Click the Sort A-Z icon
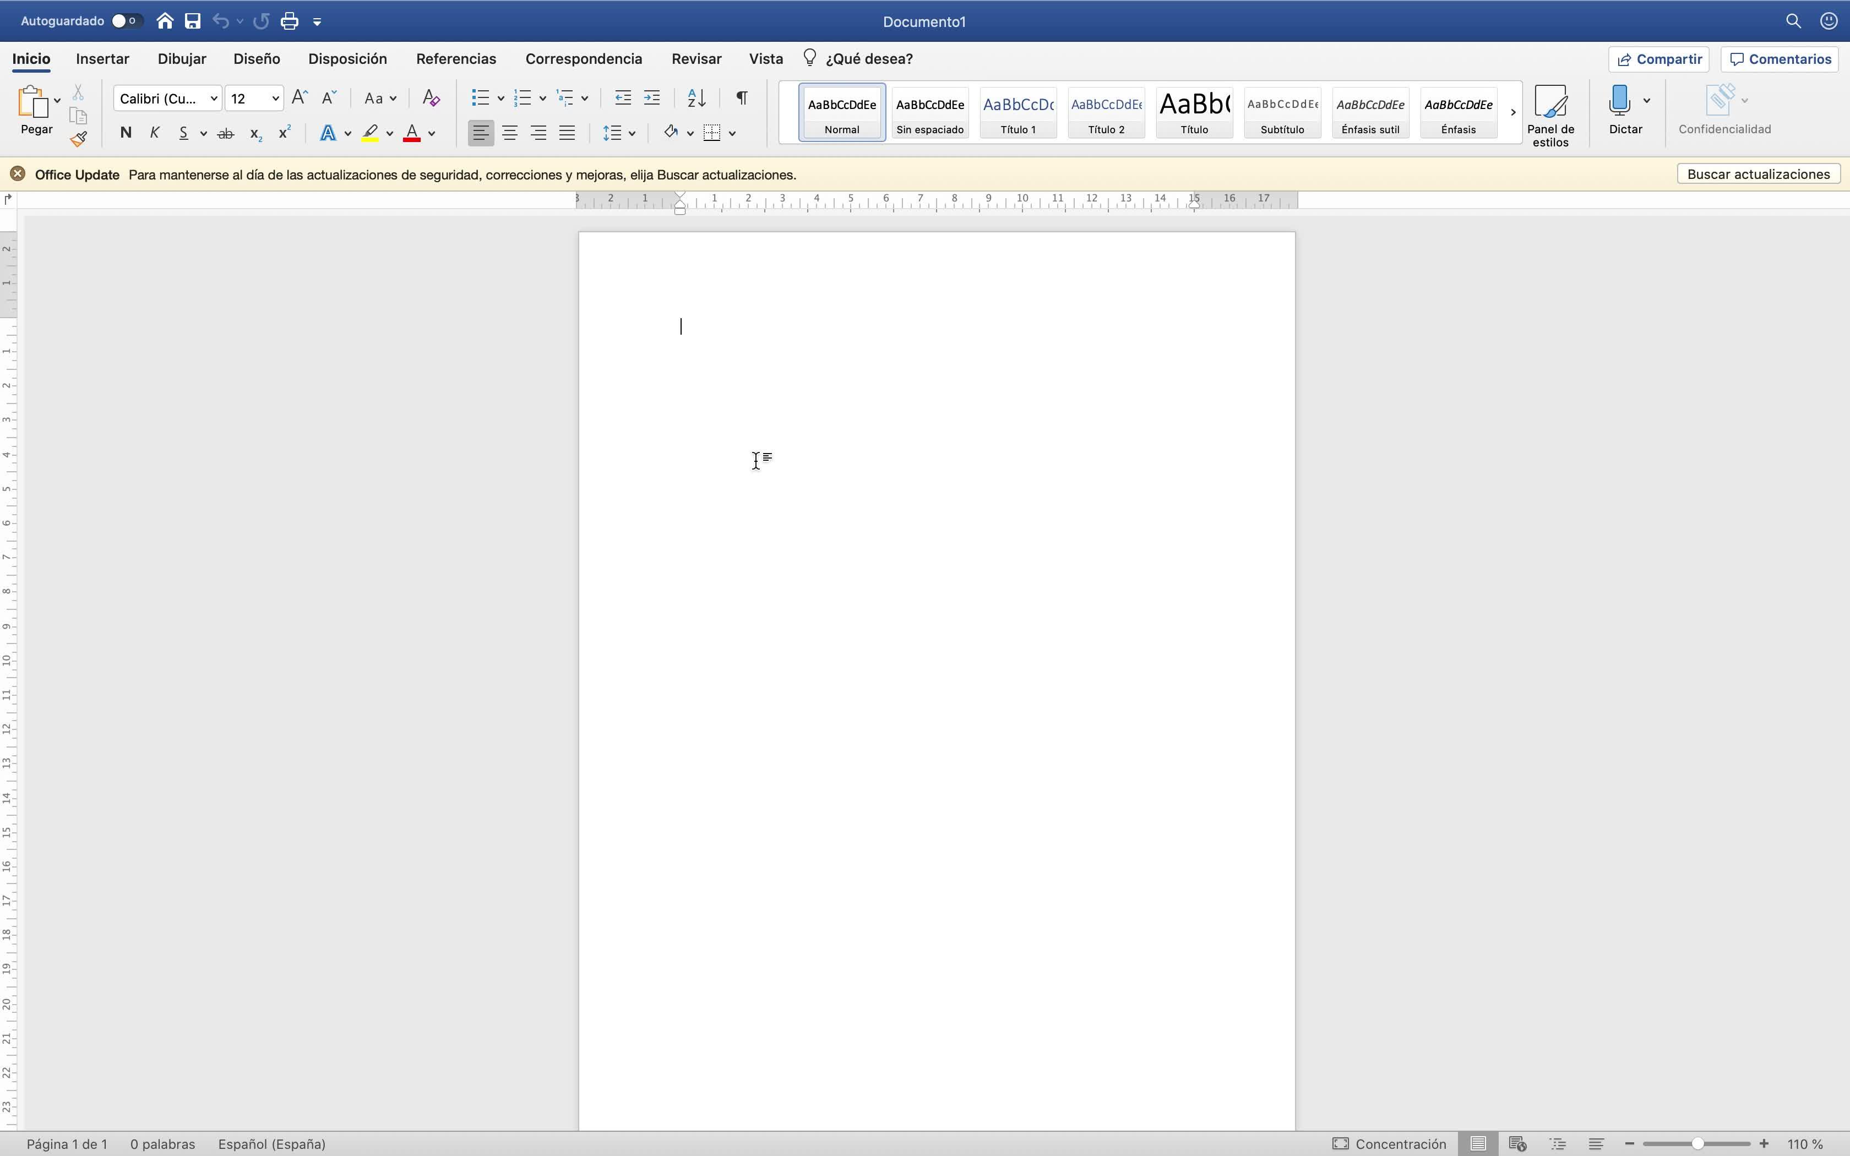Screen dimensions: 1850x1156 pyautogui.click(x=695, y=98)
